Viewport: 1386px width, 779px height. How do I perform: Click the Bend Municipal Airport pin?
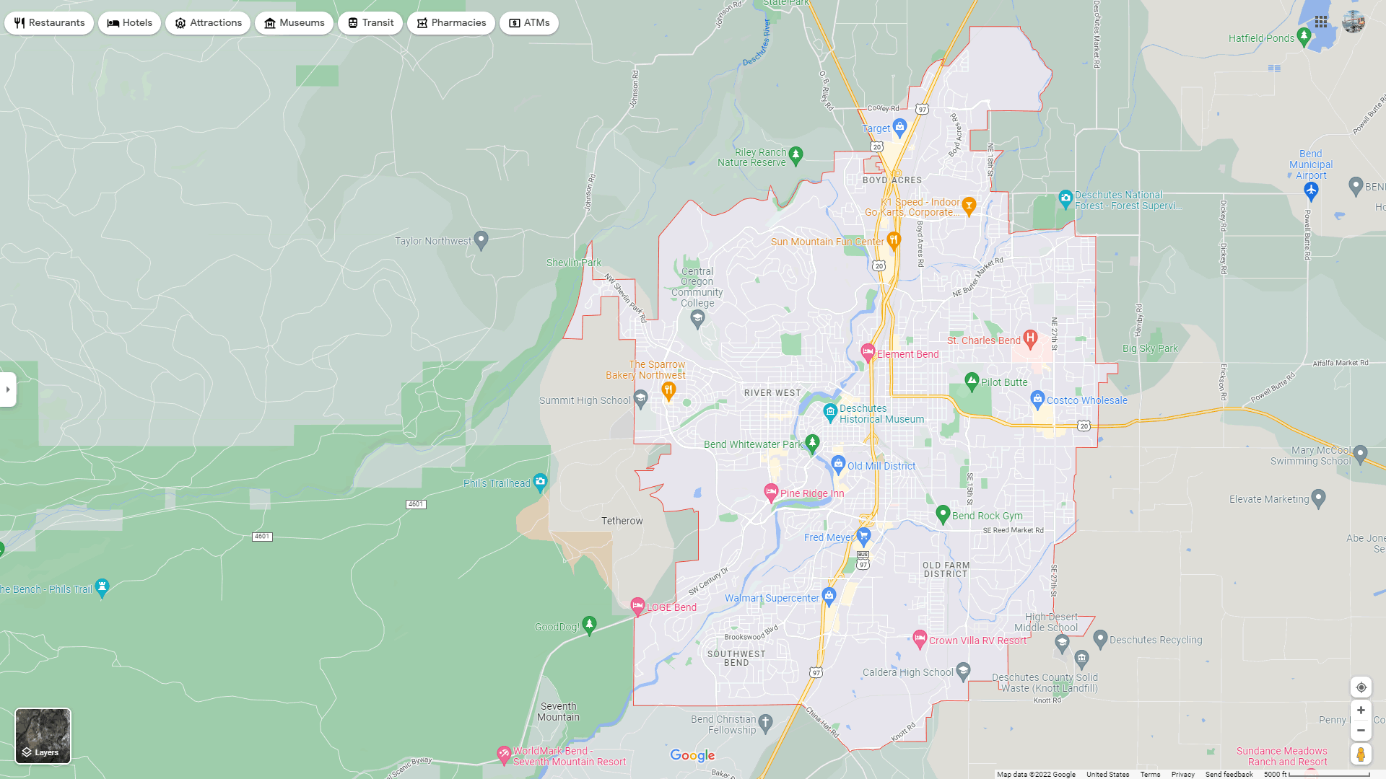pyautogui.click(x=1311, y=190)
